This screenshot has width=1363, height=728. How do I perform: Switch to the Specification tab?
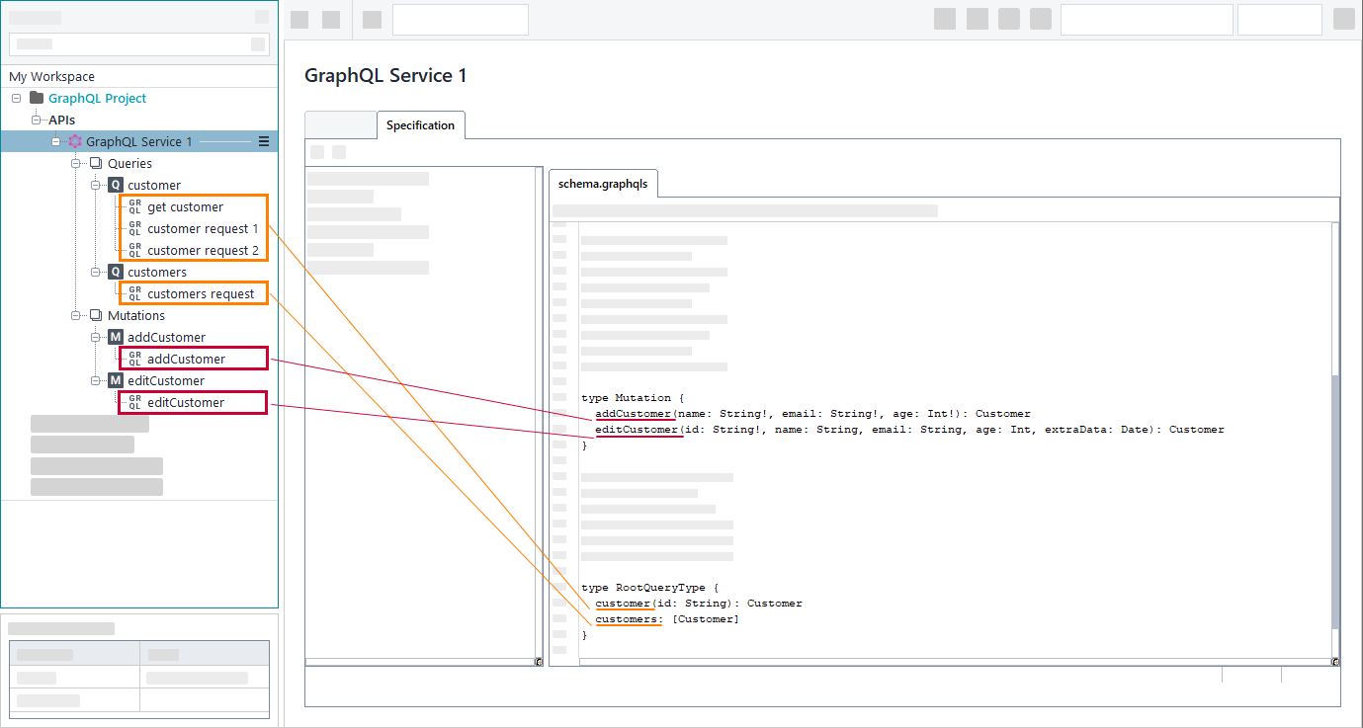click(420, 124)
